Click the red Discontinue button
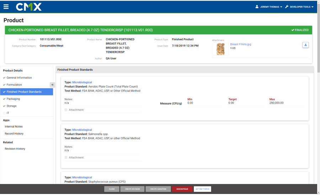320x195 pixels. pos(182,189)
